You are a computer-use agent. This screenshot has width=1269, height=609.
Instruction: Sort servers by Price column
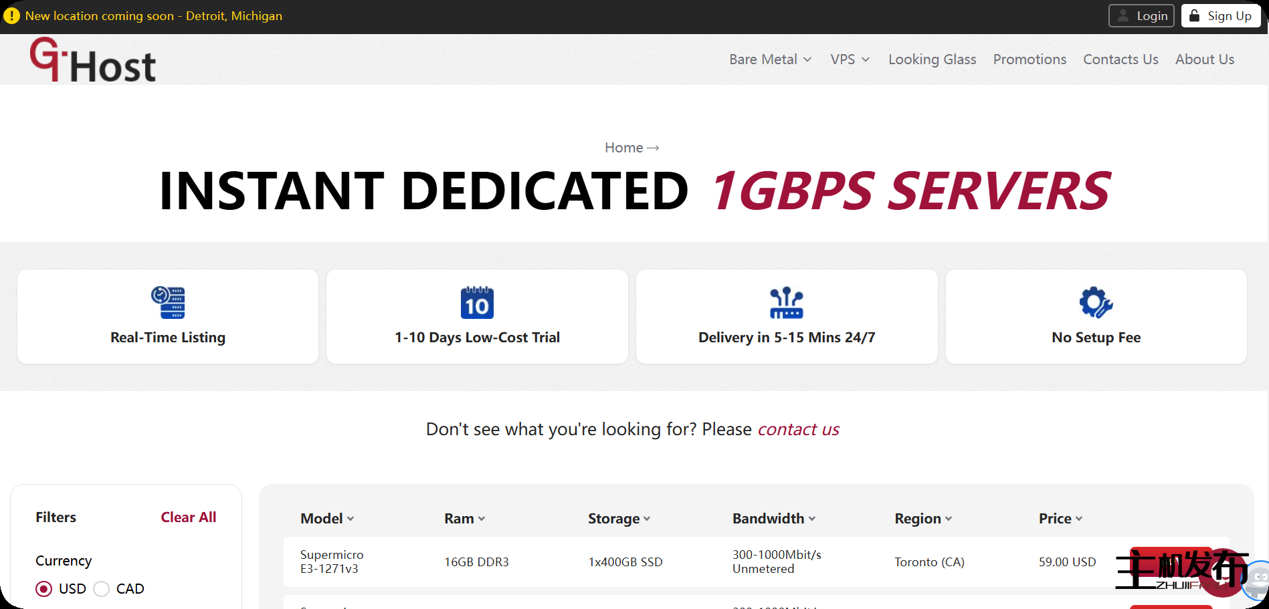pyautogui.click(x=1060, y=519)
